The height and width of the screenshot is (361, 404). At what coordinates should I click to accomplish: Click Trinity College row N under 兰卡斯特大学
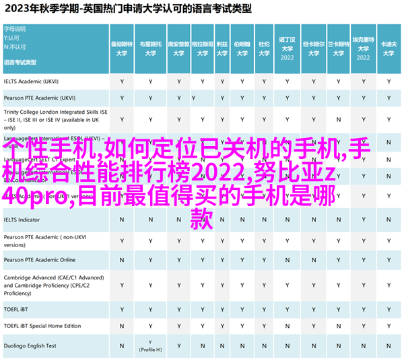tap(339, 120)
